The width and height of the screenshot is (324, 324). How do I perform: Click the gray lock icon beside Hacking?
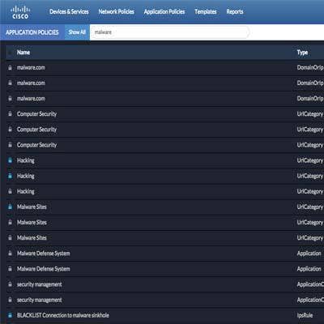coord(10,191)
